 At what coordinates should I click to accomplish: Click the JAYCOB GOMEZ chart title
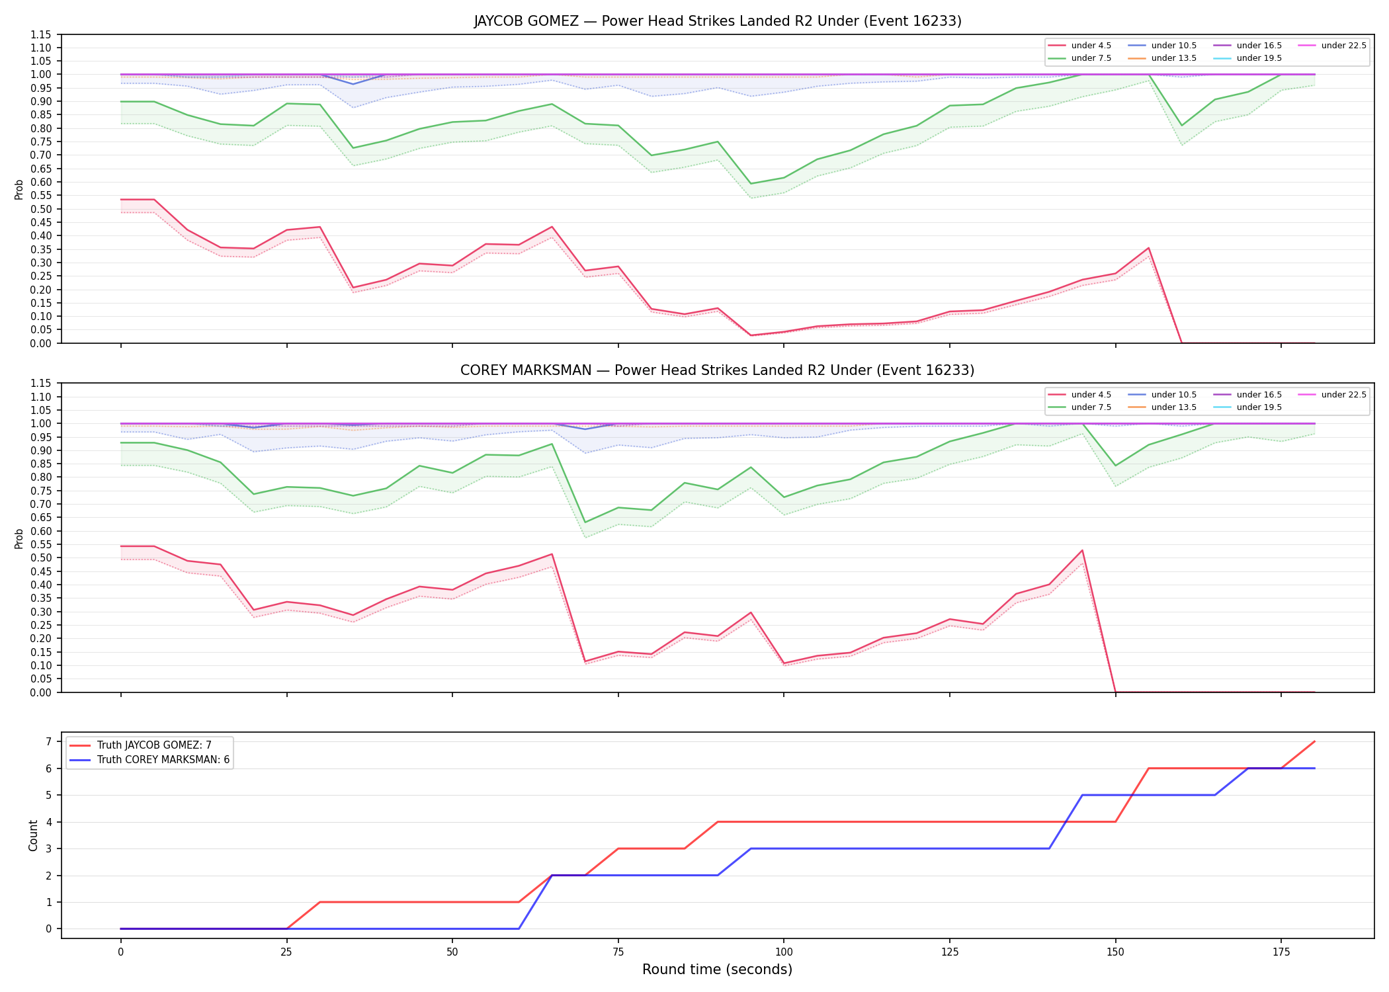point(718,21)
